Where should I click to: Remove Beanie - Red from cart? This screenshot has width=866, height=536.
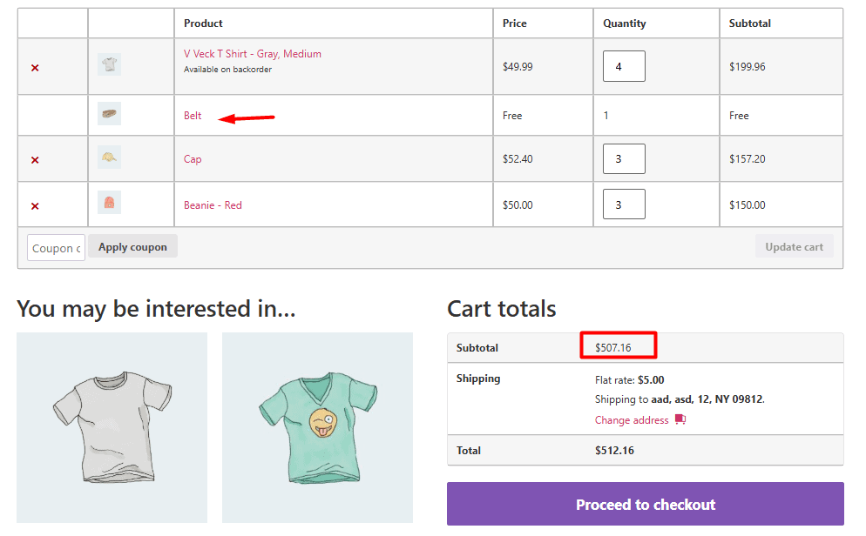click(34, 204)
